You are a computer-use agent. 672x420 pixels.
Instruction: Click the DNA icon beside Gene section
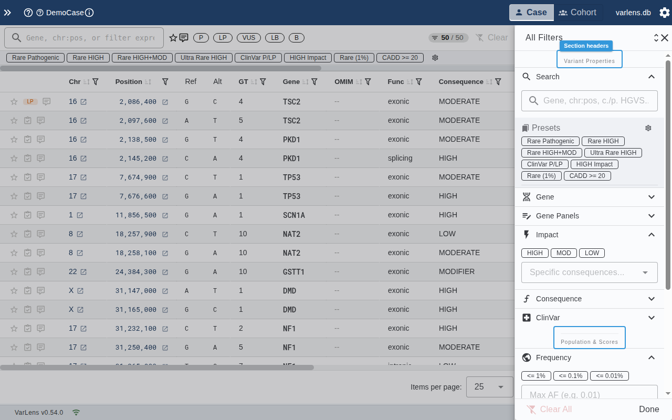(526, 197)
